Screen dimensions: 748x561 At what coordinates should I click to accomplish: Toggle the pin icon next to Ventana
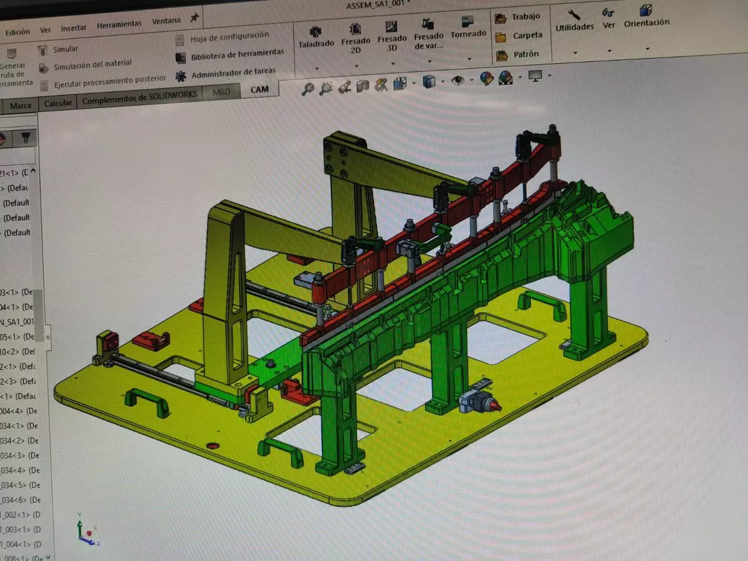tap(195, 18)
